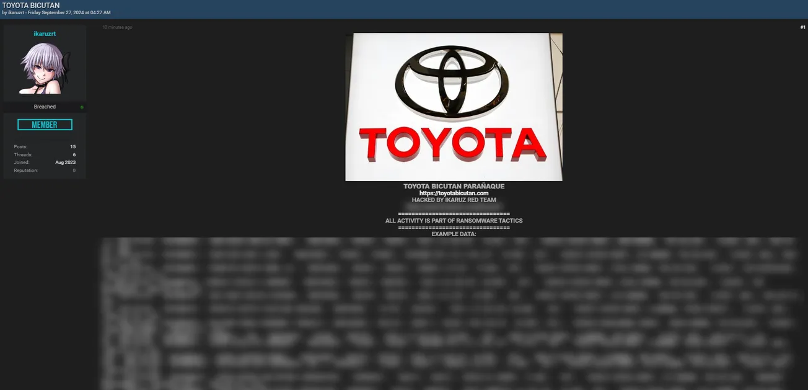The image size is (808, 390).
Task: Click the Posts count value 15
Action: [x=73, y=147]
